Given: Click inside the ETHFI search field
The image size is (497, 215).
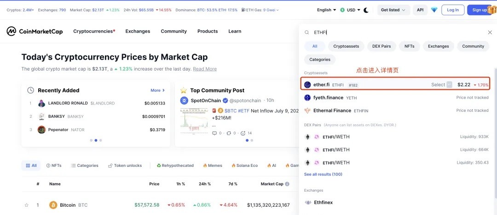Looking at the screenshot, I should [398, 33].
